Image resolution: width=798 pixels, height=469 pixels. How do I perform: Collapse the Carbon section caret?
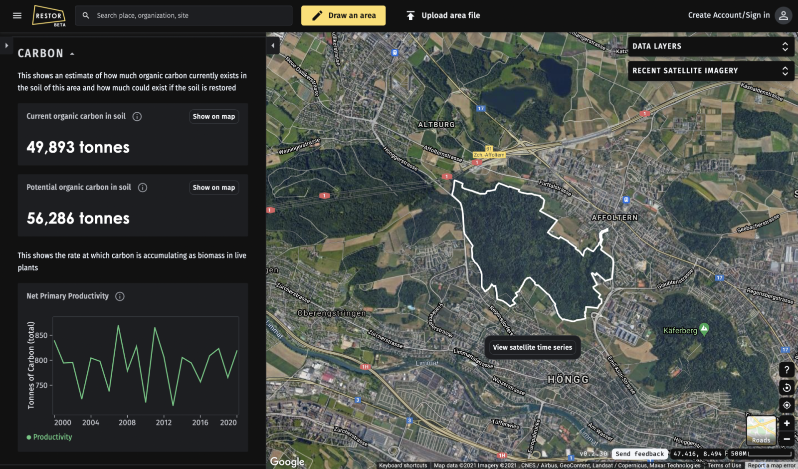click(72, 54)
